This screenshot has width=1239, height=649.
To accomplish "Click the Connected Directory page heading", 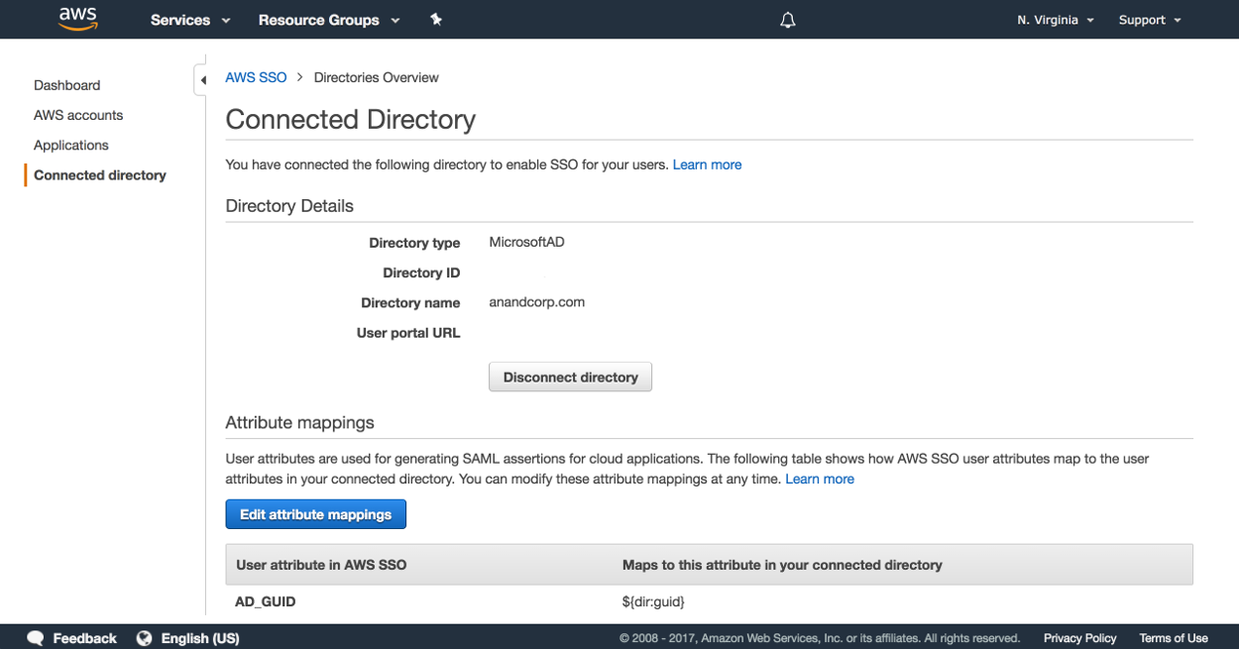I will [x=351, y=120].
